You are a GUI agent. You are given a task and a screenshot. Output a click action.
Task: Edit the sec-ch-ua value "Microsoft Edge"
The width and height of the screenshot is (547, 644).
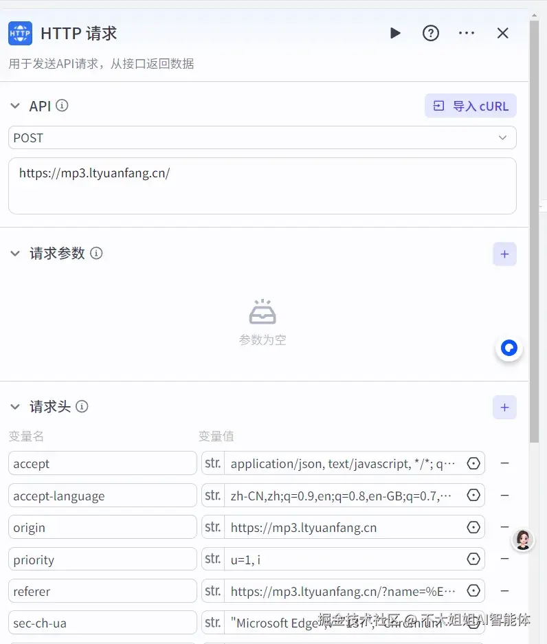pos(344,623)
